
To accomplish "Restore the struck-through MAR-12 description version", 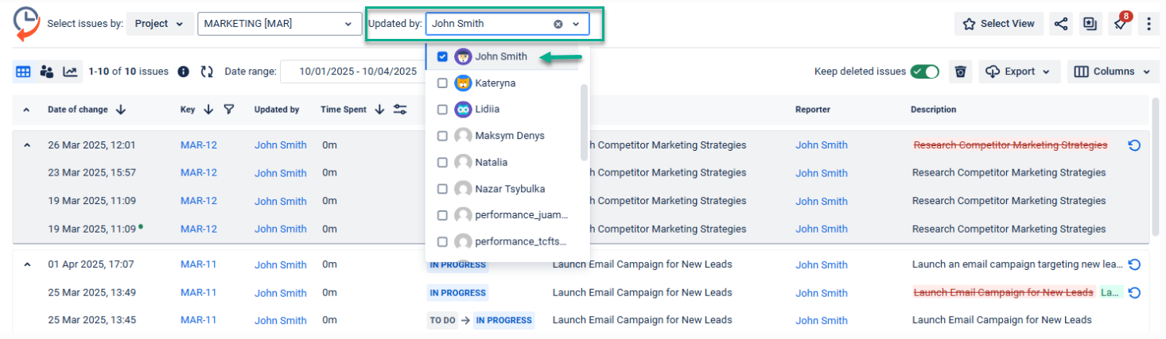I will click(1134, 145).
